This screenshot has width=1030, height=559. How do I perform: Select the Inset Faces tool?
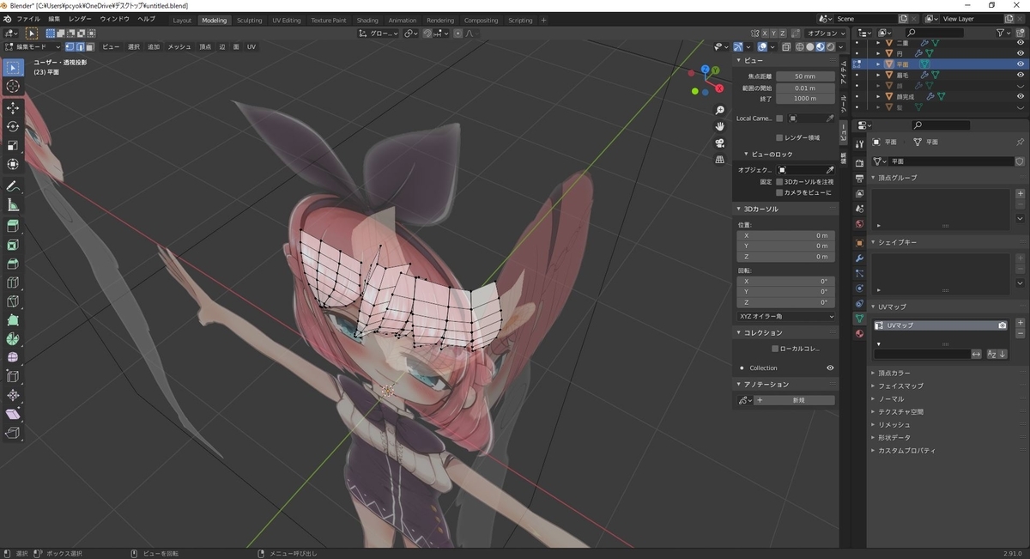pos(13,245)
